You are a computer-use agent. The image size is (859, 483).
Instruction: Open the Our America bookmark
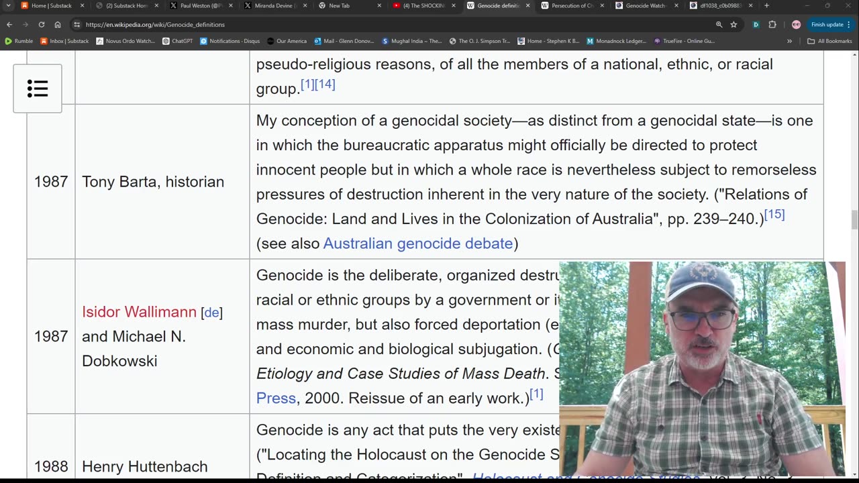coord(287,41)
